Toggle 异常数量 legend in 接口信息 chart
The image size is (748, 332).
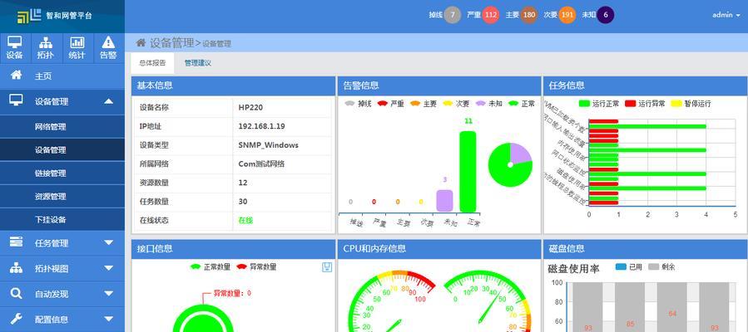click(x=256, y=266)
